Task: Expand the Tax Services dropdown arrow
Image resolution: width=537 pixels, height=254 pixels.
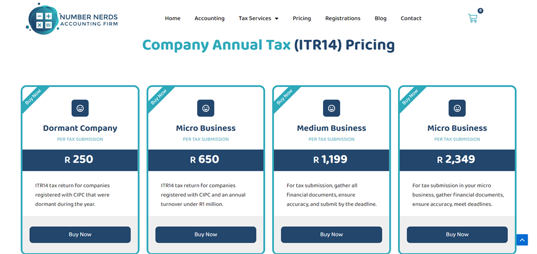Action: pyautogui.click(x=277, y=18)
